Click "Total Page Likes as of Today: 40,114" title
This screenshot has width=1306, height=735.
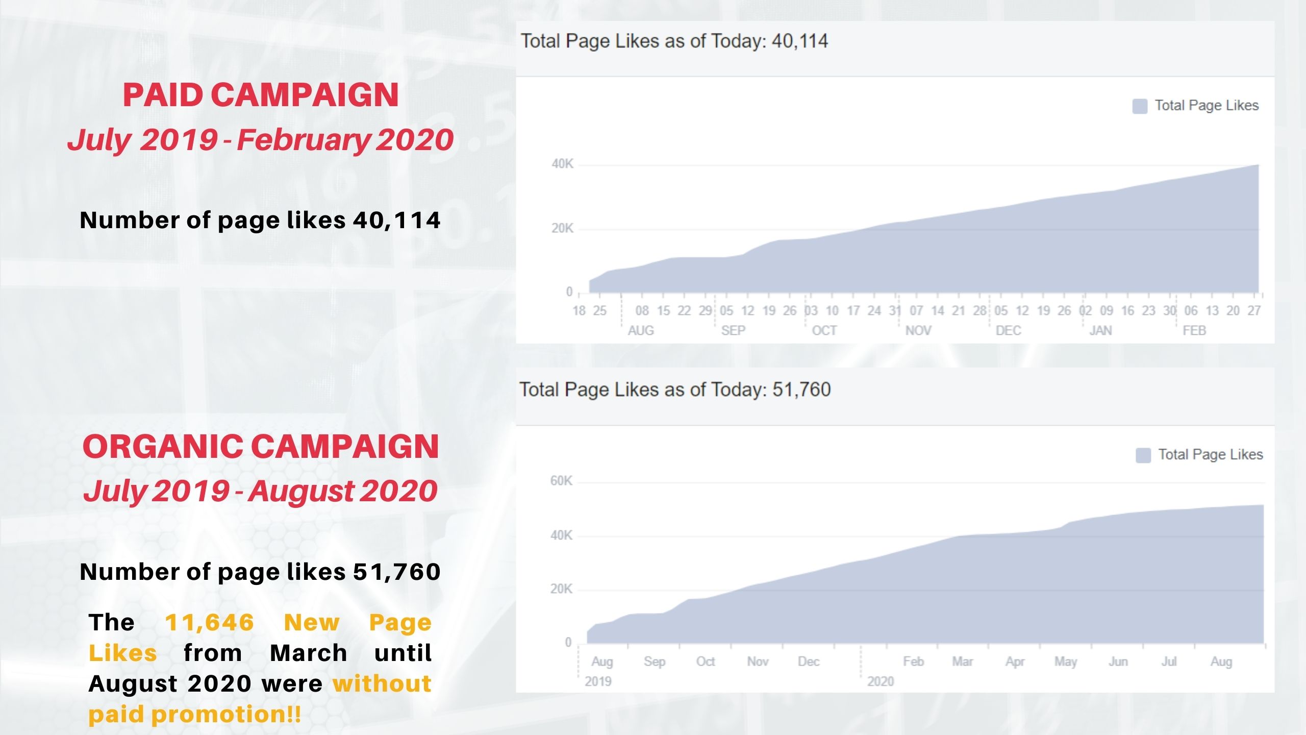674,41
